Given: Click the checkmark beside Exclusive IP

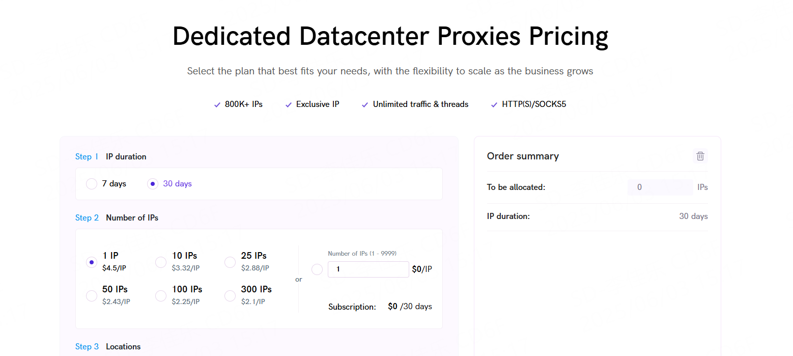Looking at the screenshot, I should point(289,105).
